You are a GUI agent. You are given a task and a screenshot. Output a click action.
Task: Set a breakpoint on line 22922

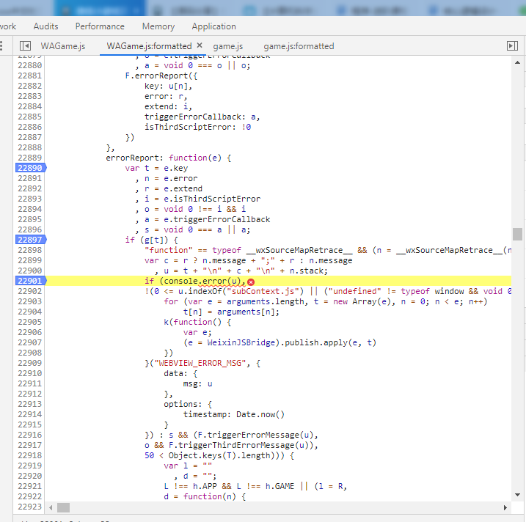30,496
